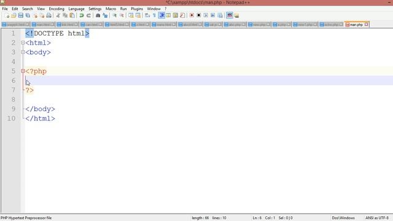Click the green Undo arrow icon
The image size is (393, 221).
tap(82, 15)
